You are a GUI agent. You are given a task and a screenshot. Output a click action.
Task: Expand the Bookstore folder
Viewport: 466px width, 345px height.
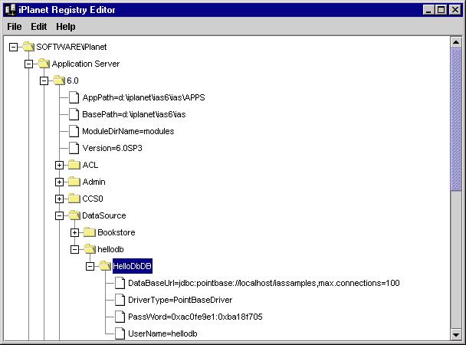click(x=74, y=232)
